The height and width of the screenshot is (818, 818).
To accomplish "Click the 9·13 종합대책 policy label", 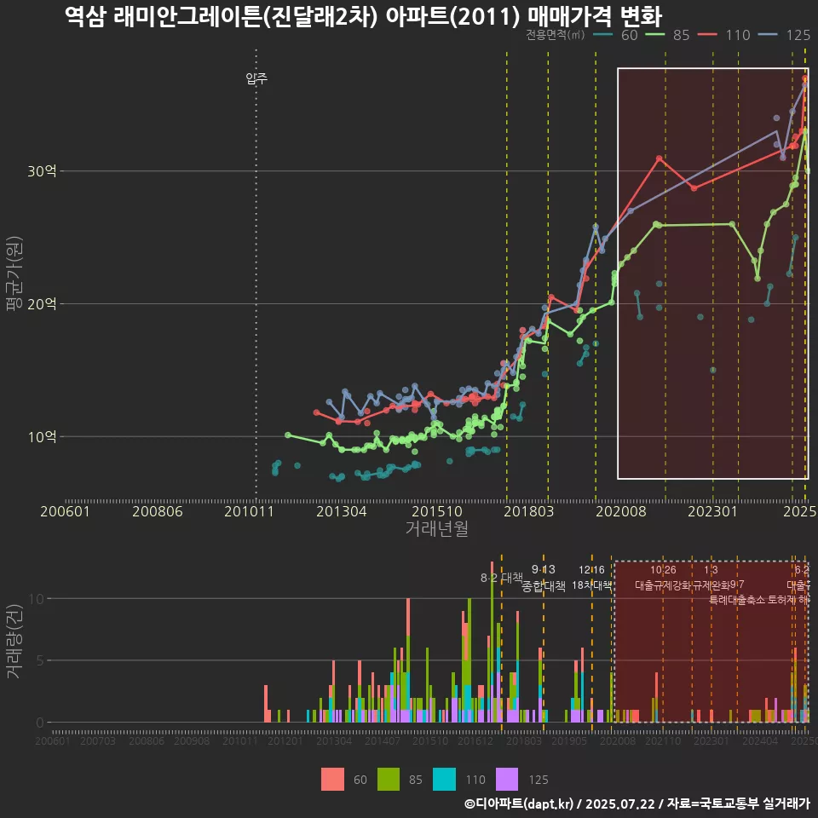I will (x=544, y=578).
